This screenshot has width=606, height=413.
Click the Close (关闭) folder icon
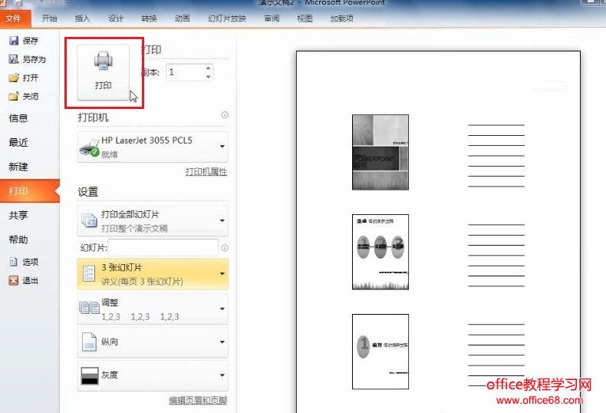tap(14, 96)
